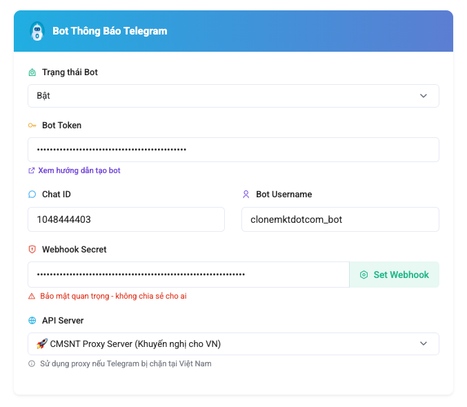Focus the masked Webhook Secret input field
467x407 pixels.
click(x=188, y=275)
